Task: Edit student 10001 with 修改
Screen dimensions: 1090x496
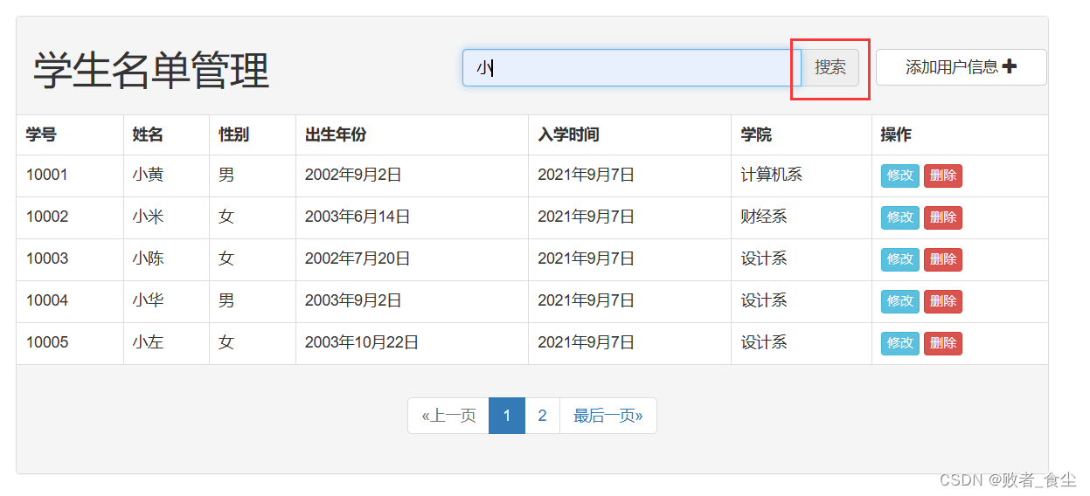Action: [x=899, y=176]
